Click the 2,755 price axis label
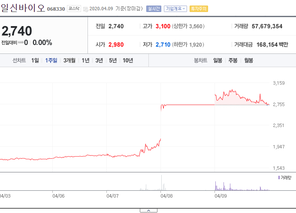 279,104
